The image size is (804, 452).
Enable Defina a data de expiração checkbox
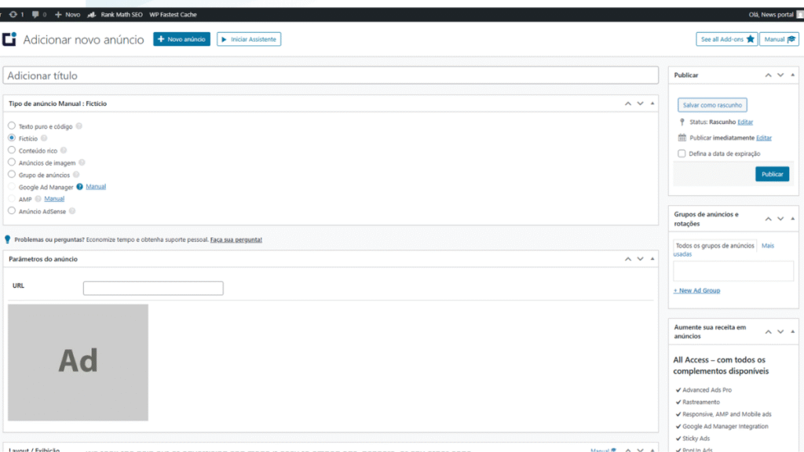click(682, 153)
